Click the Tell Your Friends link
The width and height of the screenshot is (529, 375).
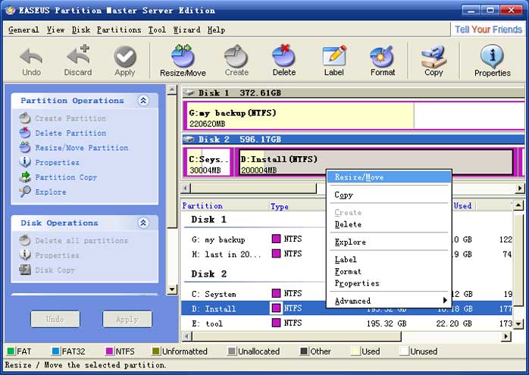[x=488, y=30]
